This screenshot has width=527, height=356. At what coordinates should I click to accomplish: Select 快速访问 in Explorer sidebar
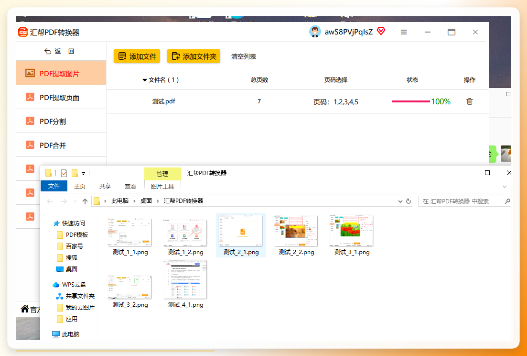click(x=69, y=223)
